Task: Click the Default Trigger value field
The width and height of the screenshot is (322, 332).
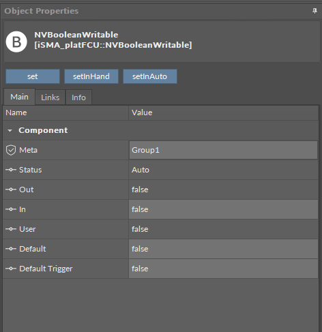Action: 223,269
